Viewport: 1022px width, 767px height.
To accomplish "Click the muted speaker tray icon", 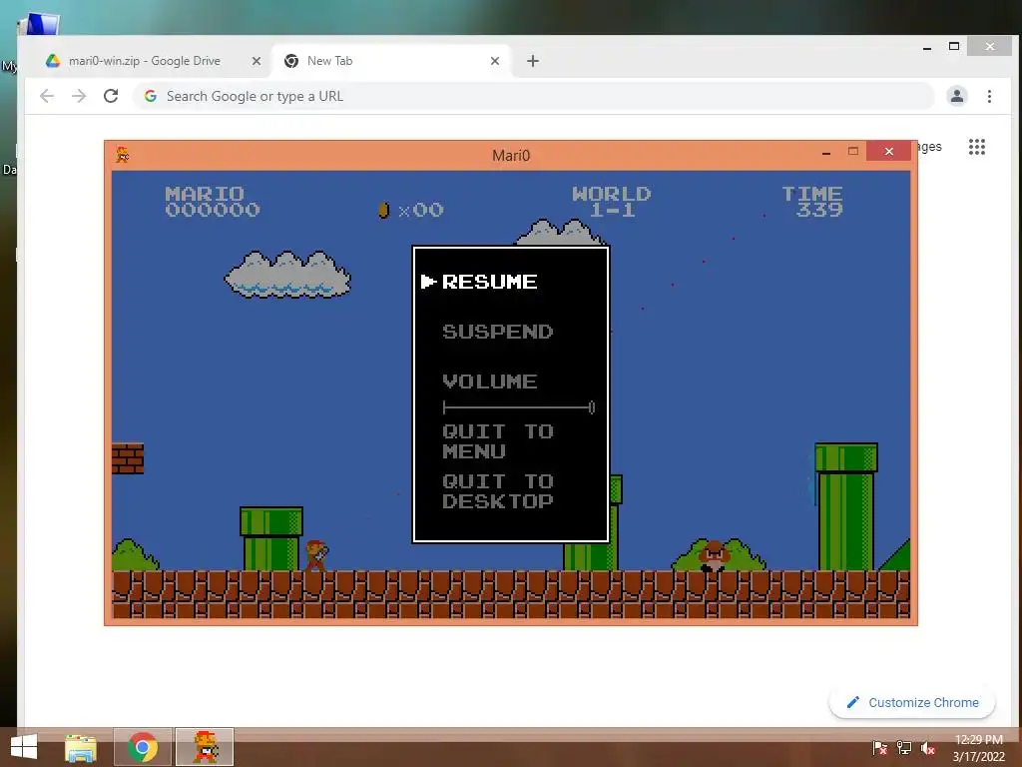I will [x=928, y=748].
